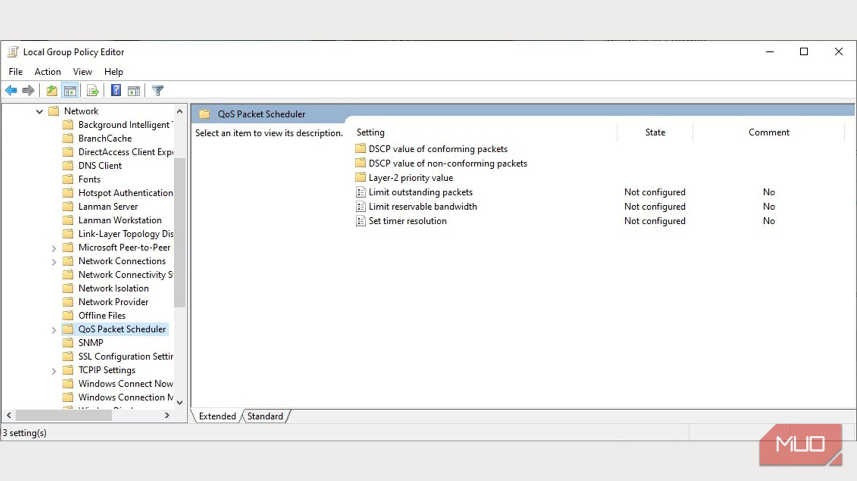Click the Forward arrow toolbar icon
Image resolution: width=857 pixels, height=481 pixels.
tap(28, 91)
